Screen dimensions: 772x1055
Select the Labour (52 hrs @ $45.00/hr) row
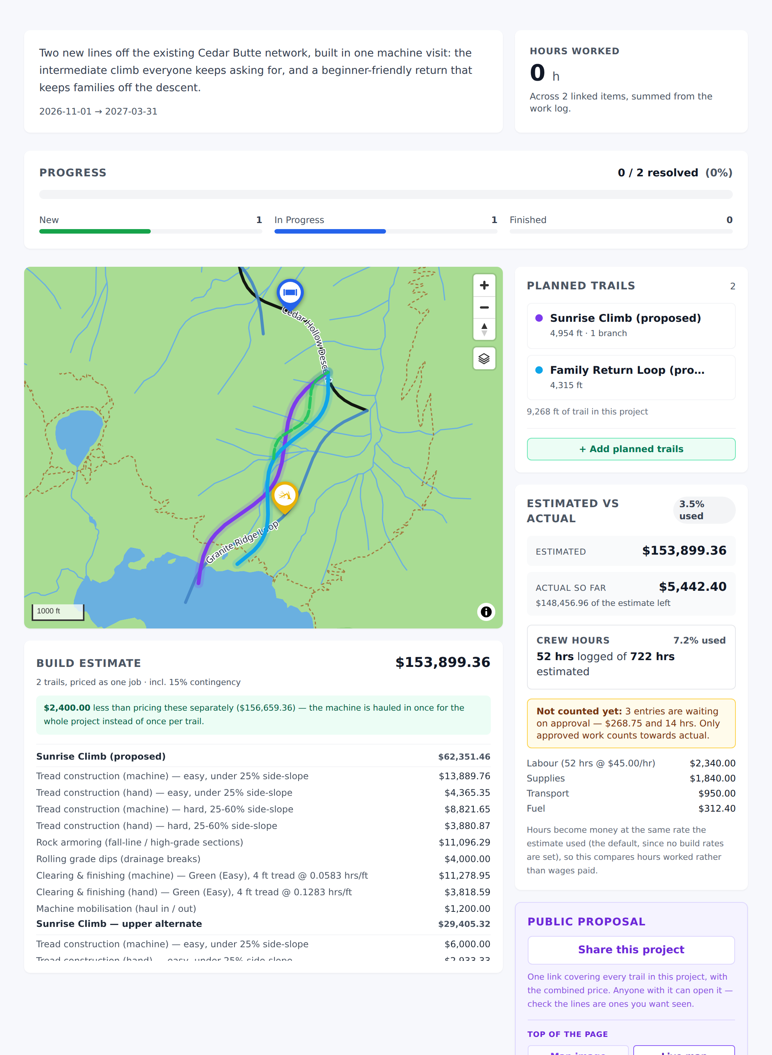tap(631, 763)
